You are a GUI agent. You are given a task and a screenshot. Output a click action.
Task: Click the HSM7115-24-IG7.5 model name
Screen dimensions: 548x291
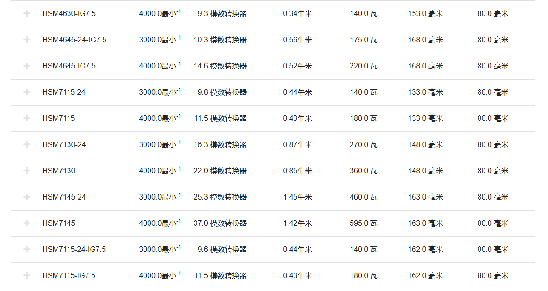coord(74,249)
